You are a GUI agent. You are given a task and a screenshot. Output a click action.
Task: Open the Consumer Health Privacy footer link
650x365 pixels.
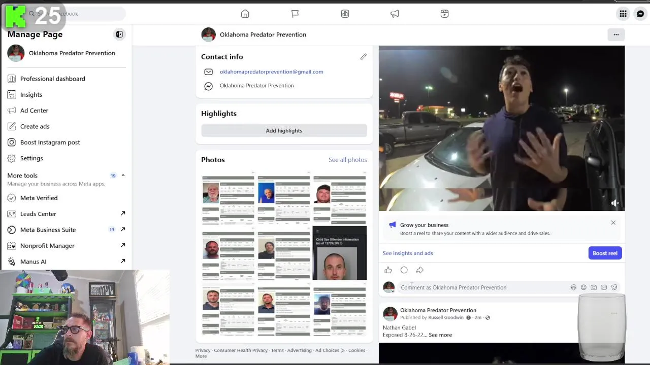[241, 350]
